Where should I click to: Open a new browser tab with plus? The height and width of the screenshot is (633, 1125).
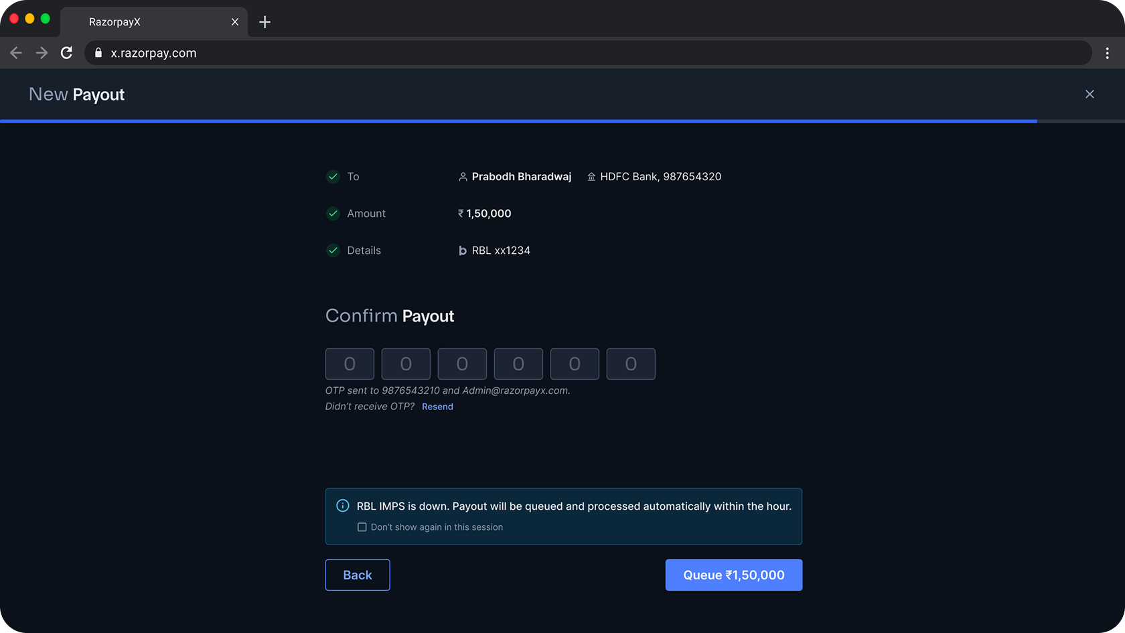(x=265, y=22)
